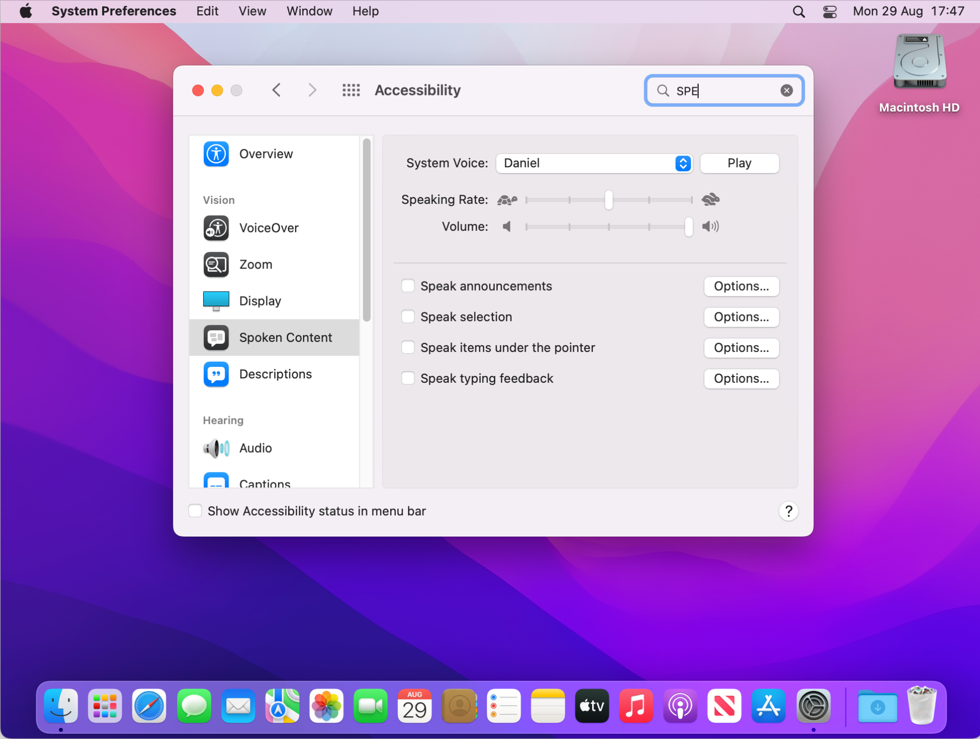This screenshot has width=980, height=739.
Task: Open Finder from the Dock
Action: coord(61,706)
